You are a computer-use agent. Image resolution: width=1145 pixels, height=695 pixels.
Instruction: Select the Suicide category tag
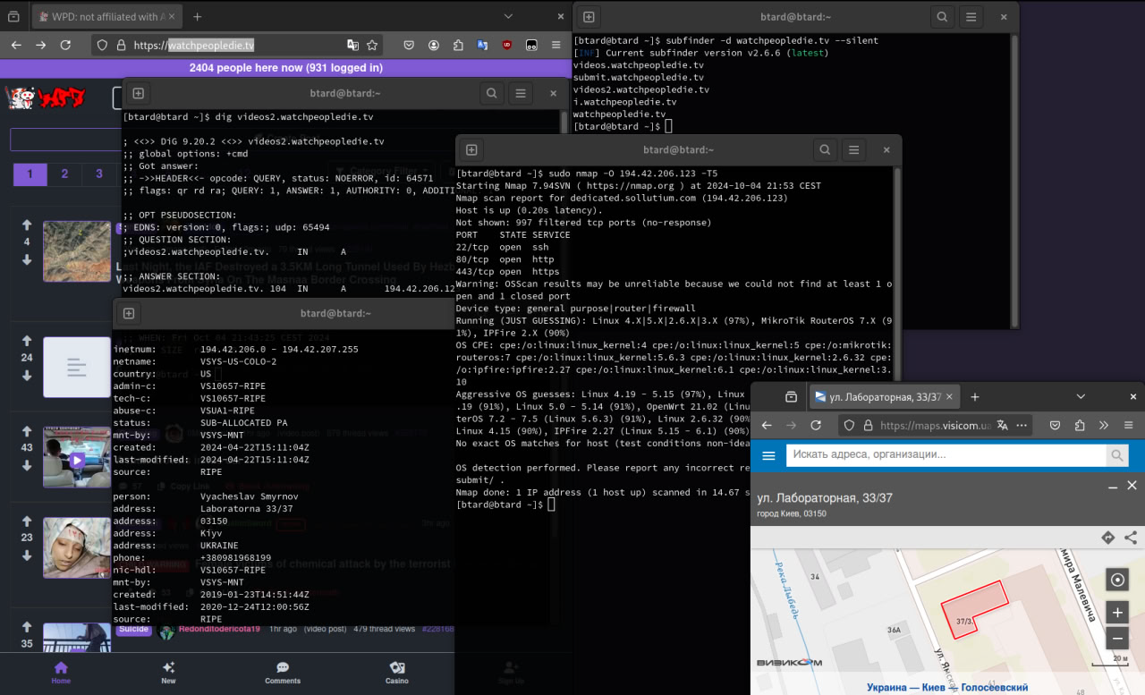click(x=133, y=629)
